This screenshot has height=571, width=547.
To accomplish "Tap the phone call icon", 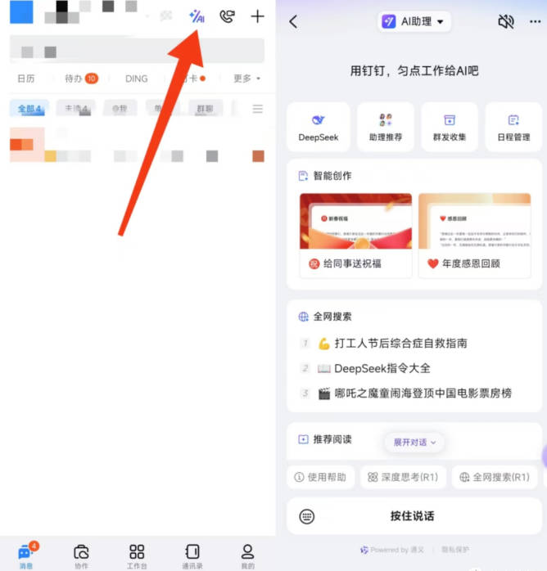I will tap(227, 16).
